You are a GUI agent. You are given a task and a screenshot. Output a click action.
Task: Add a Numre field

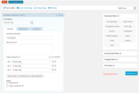coord(112,31)
